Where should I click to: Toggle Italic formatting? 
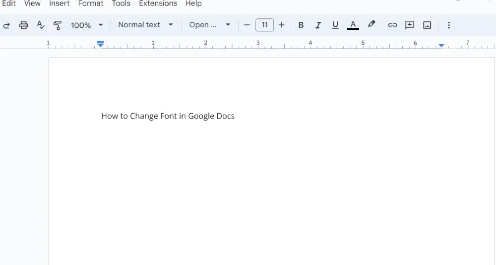coord(318,25)
